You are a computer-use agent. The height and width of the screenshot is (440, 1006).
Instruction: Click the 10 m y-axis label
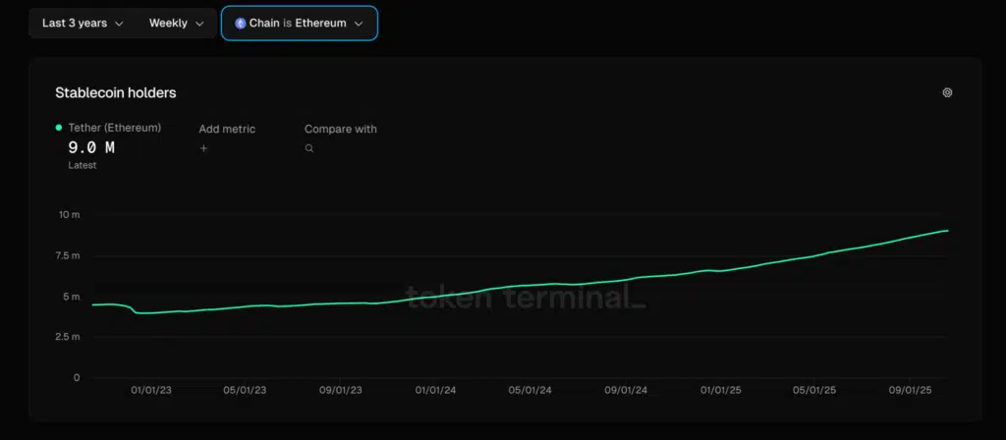pos(70,214)
